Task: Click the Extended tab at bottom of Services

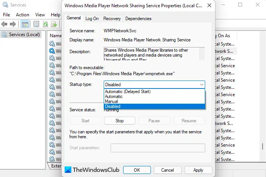Action: coord(55,166)
